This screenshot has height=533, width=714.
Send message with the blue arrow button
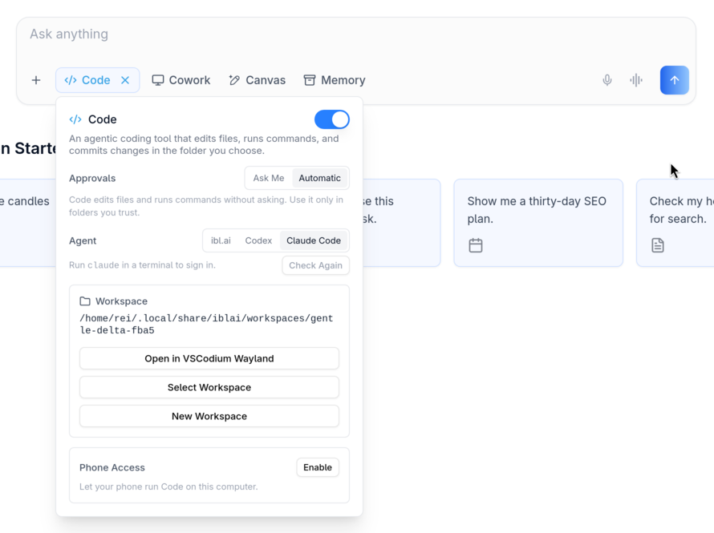click(x=675, y=80)
